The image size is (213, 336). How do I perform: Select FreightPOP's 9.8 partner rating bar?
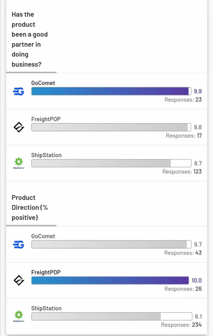111,127
